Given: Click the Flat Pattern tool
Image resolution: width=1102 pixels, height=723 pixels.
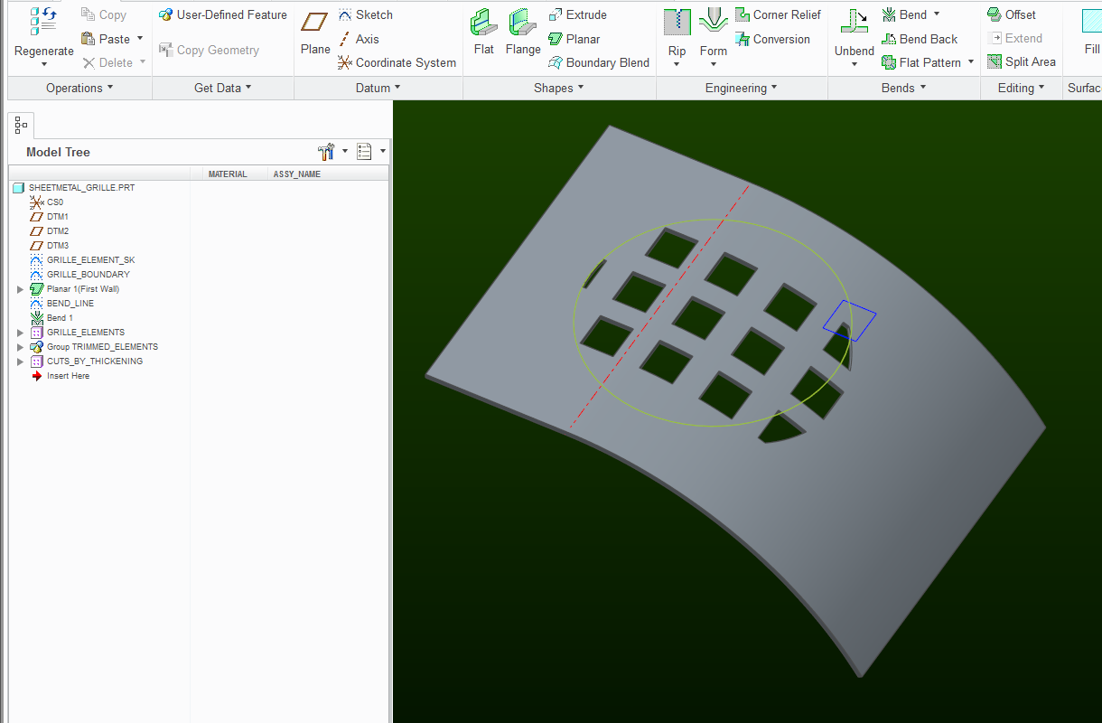Looking at the screenshot, I should click(x=921, y=62).
